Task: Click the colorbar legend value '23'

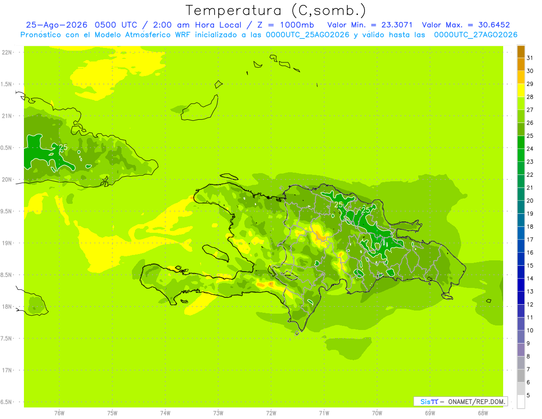Action: click(530, 162)
